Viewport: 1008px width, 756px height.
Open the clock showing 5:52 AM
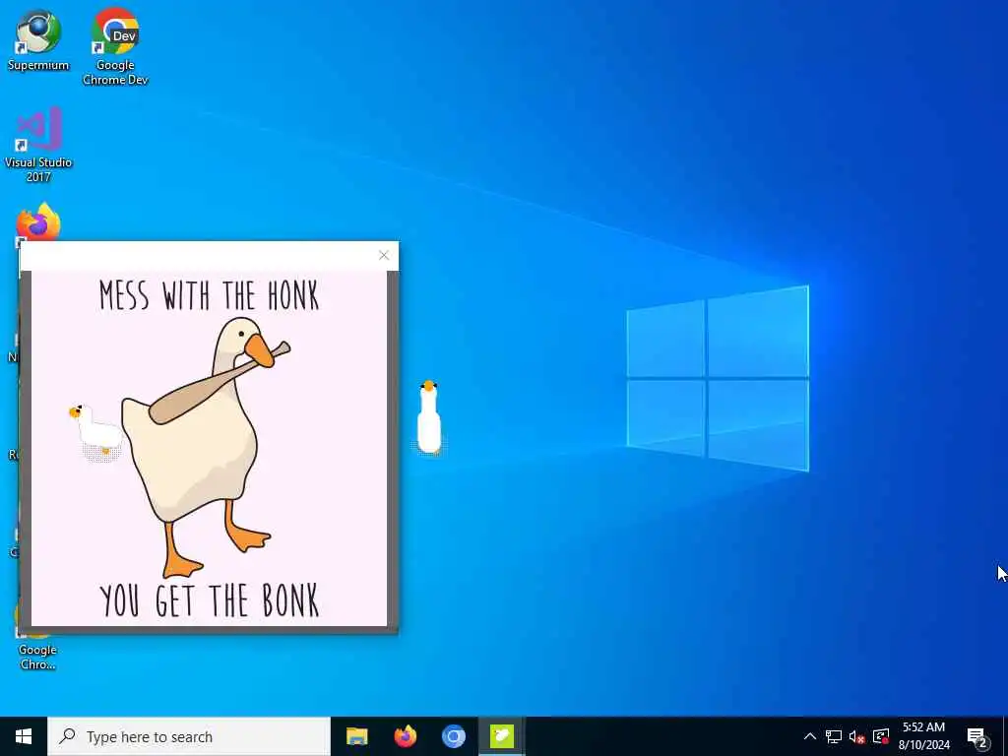(923, 736)
